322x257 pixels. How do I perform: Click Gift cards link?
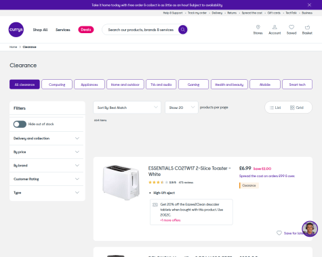[274, 13]
